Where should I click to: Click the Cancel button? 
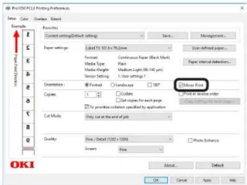[182, 180]
